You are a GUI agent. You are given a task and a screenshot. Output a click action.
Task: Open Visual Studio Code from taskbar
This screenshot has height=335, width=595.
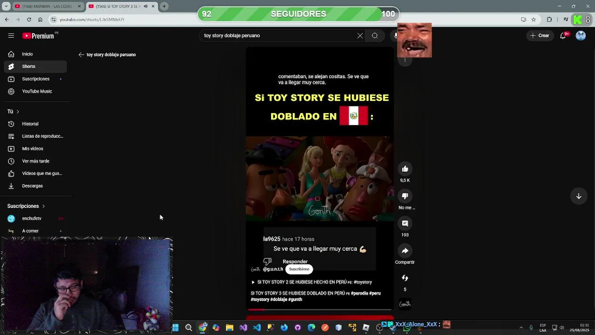pos(257,328)
